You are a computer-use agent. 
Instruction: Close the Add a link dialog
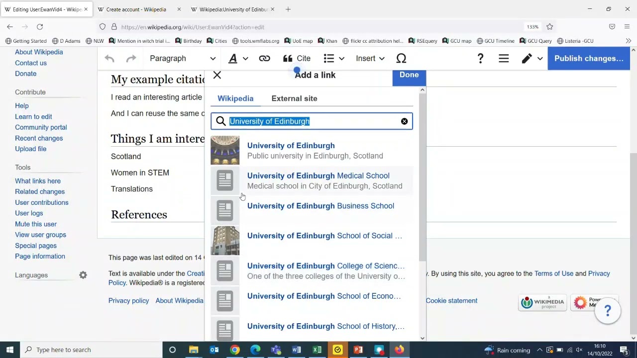point(217,75)
